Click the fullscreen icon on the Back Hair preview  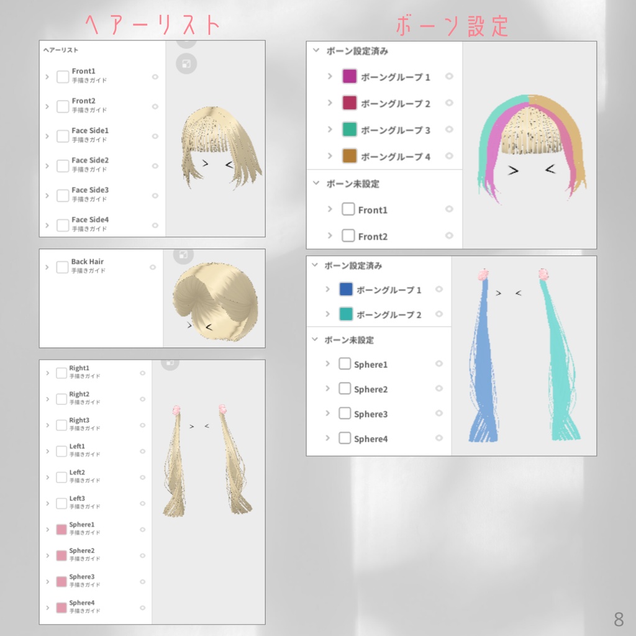[x=183, y=255]
